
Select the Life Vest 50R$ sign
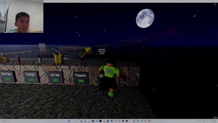(56, 78)
